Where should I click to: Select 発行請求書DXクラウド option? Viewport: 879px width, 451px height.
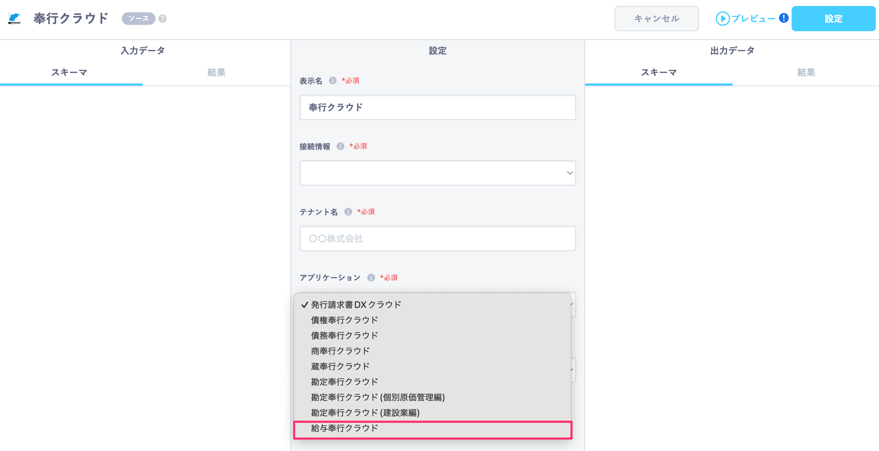coord(432,305)
